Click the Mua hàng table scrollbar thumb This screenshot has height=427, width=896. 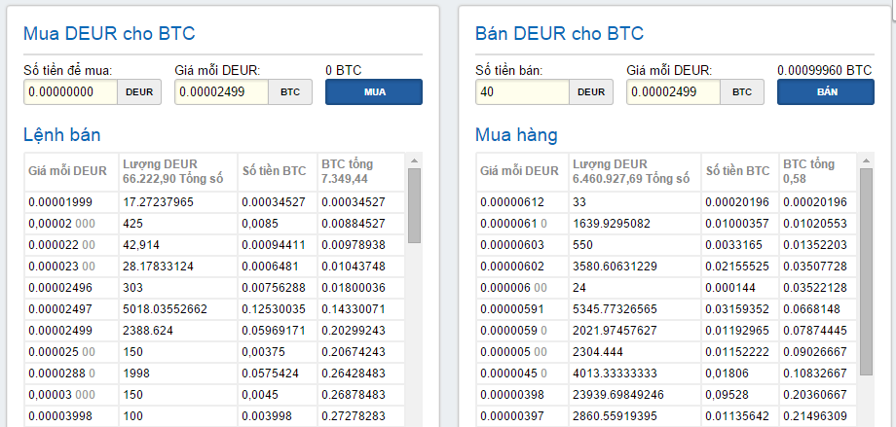coord(867,272)
